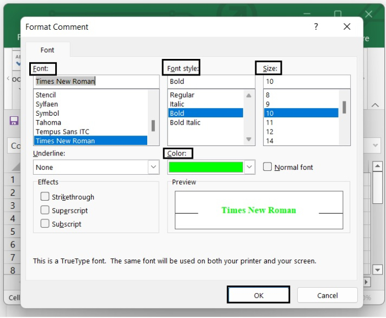Check the Normal font option
The width and height of the screenshot is (386, 318).
[267, 166]
